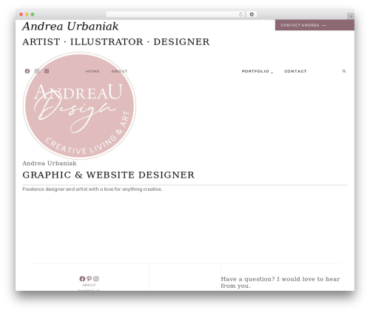Go to the Home menu item
Image resolution: width=370 pixels, height=313 pixels.
(92, 71)
